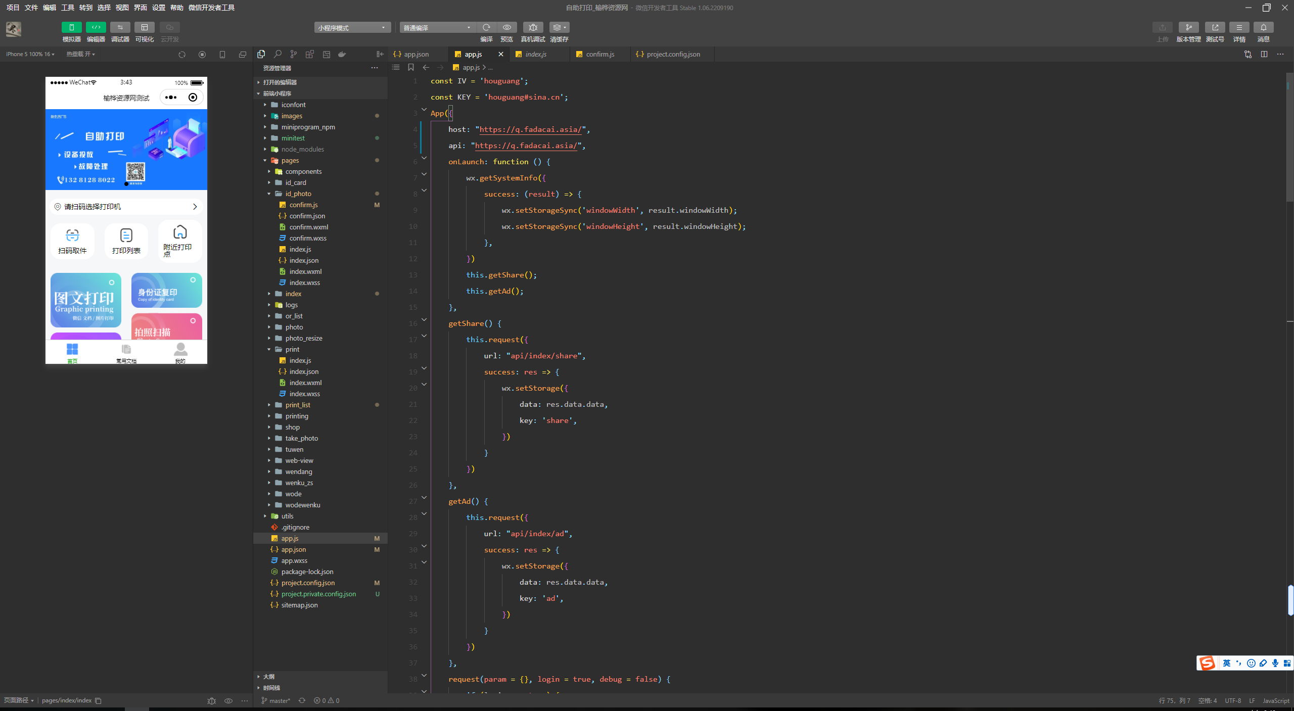Tap the 请扫码选择打印机 row
Screen dimensions: 1294x711
point(126,207)
